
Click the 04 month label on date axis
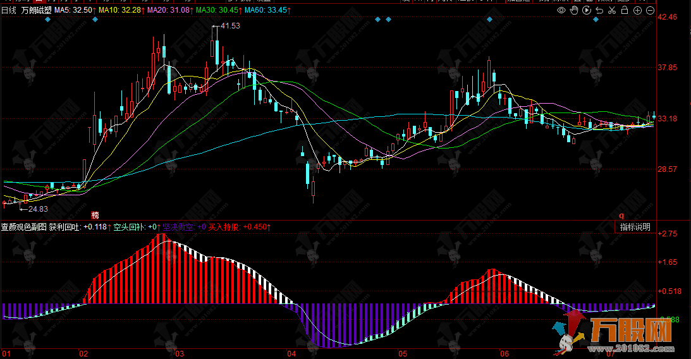click(291, 354)
